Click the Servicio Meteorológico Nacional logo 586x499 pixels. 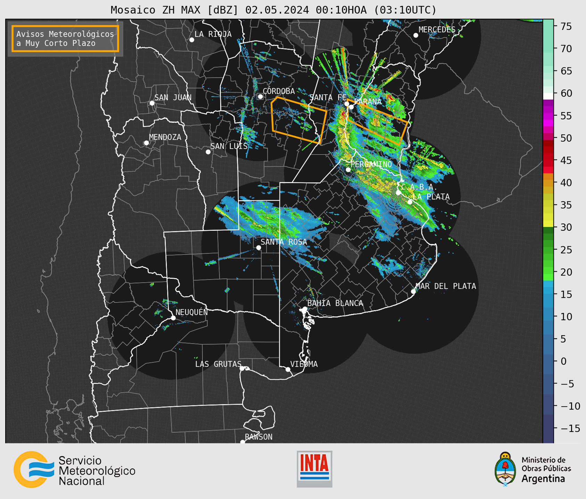pos(74,470)
